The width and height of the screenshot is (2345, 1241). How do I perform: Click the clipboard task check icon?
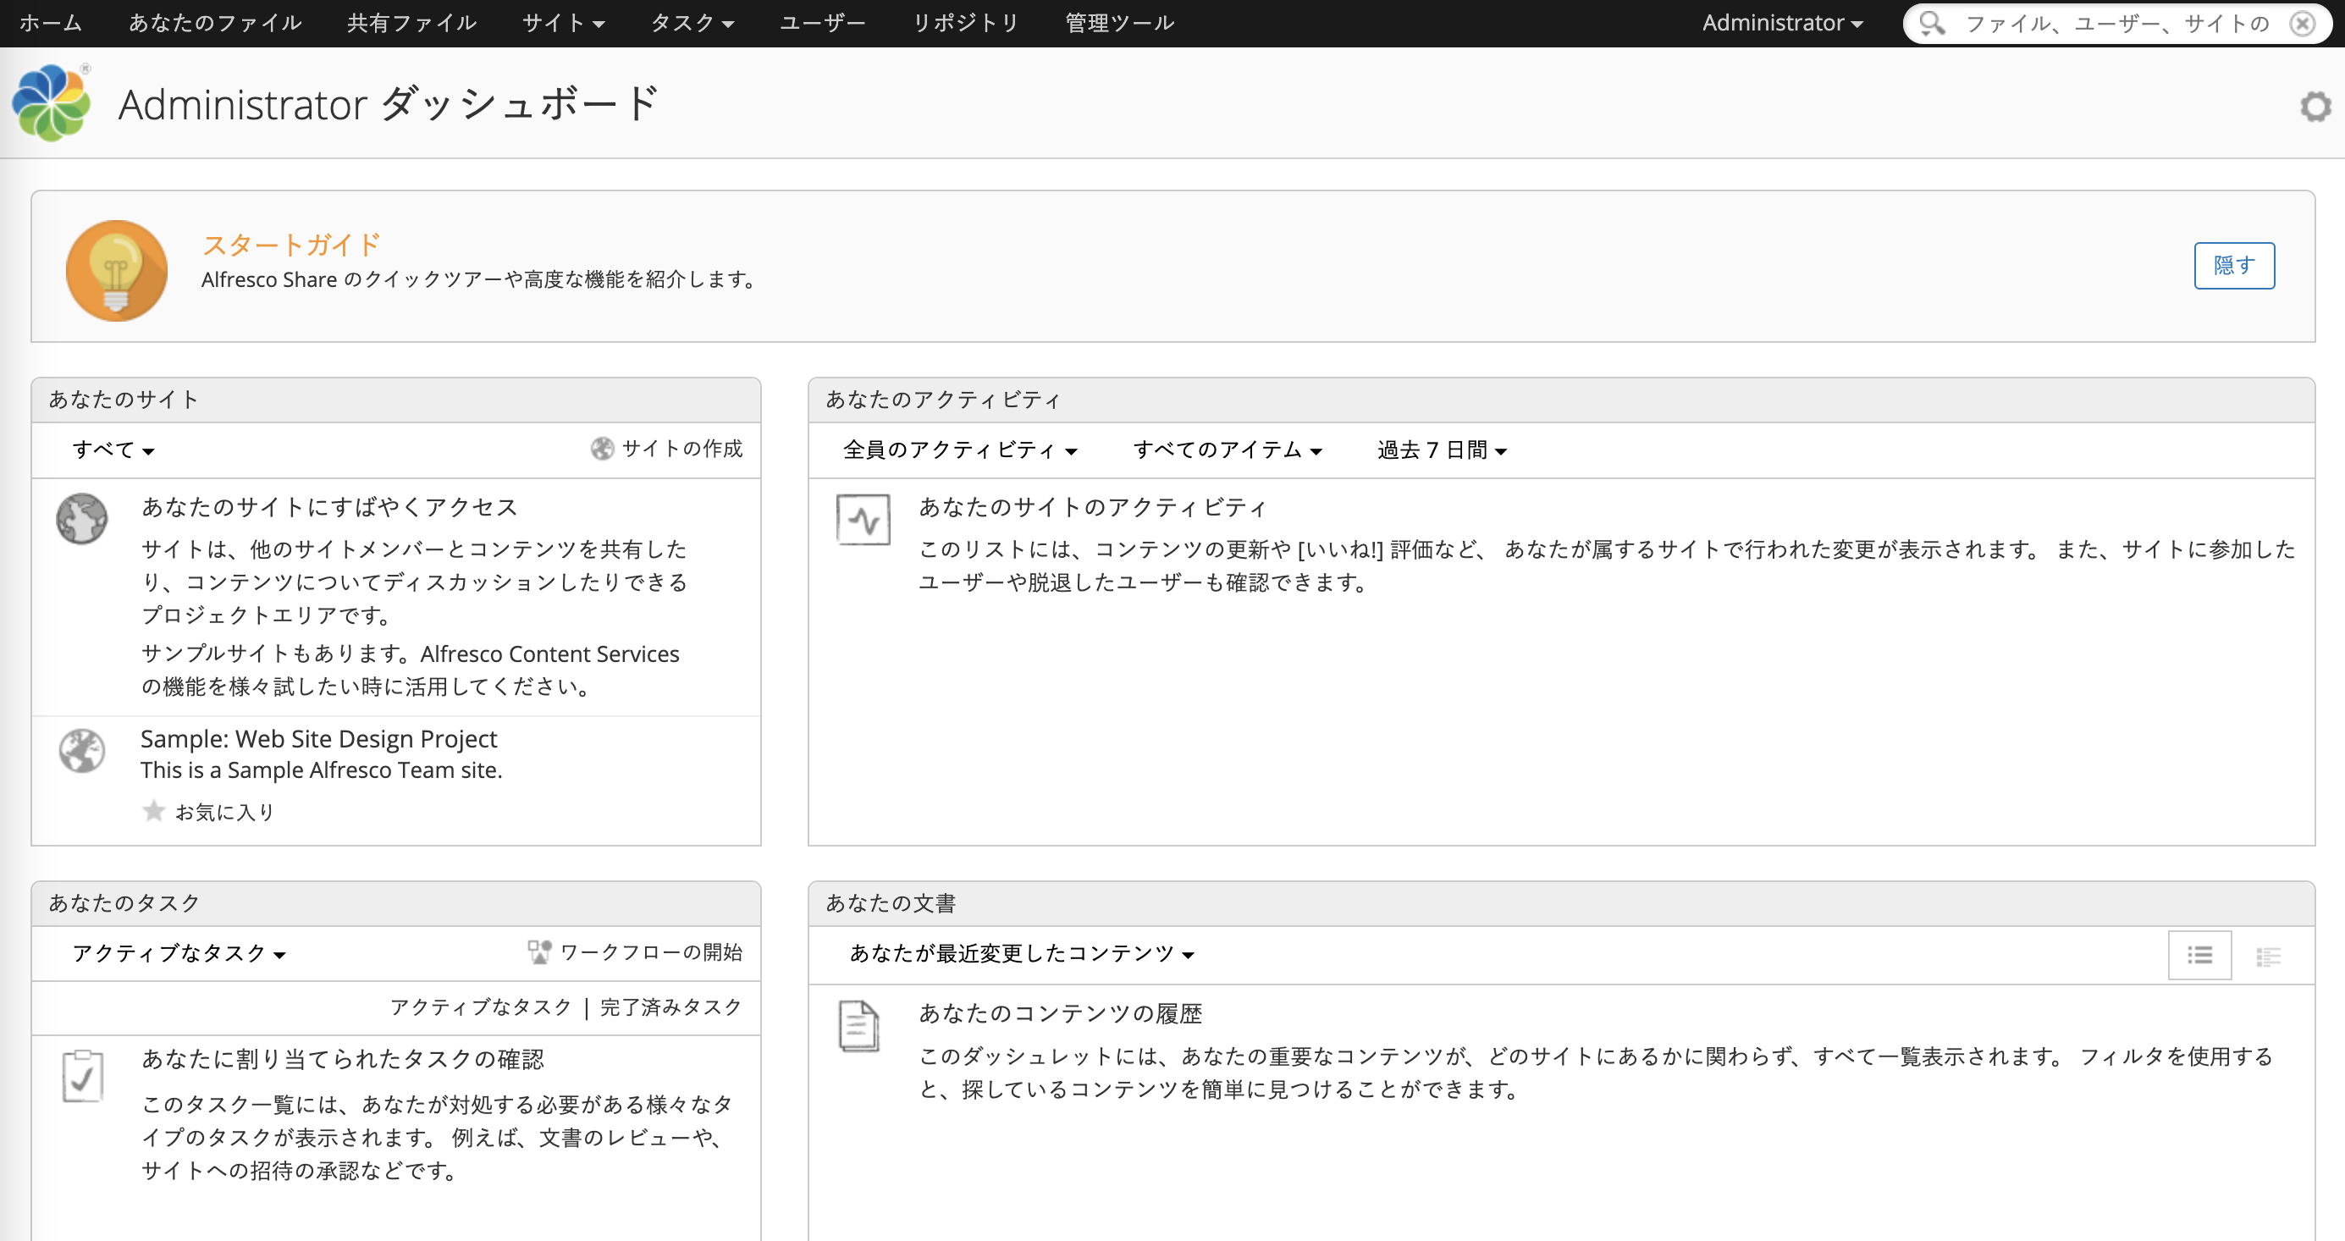[83, 1076]
